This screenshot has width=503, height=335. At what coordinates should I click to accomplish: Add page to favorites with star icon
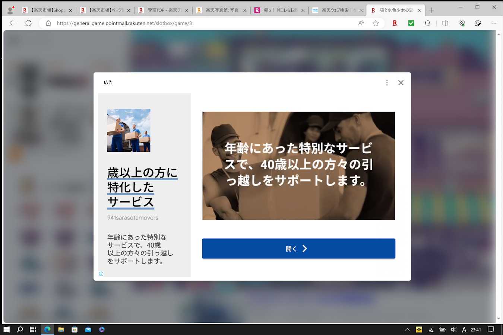[376, 23]
